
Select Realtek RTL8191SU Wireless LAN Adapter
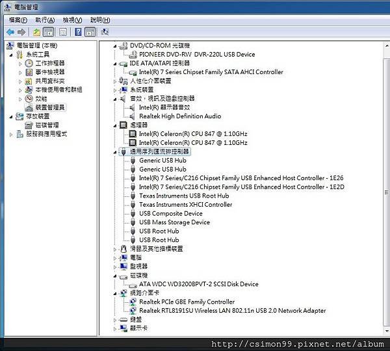232,311
